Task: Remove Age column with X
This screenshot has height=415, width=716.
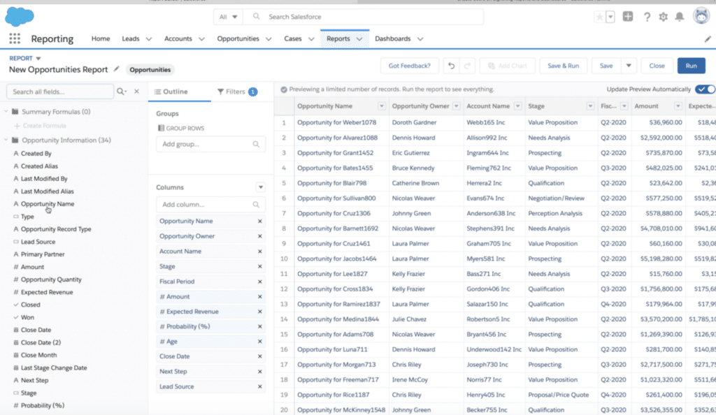Action: (x=260, y=342)
